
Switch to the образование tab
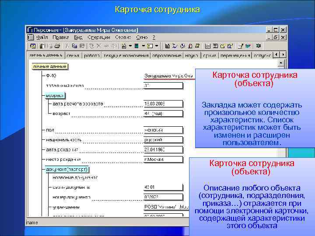pyautogui.click(x=167, y=56)
